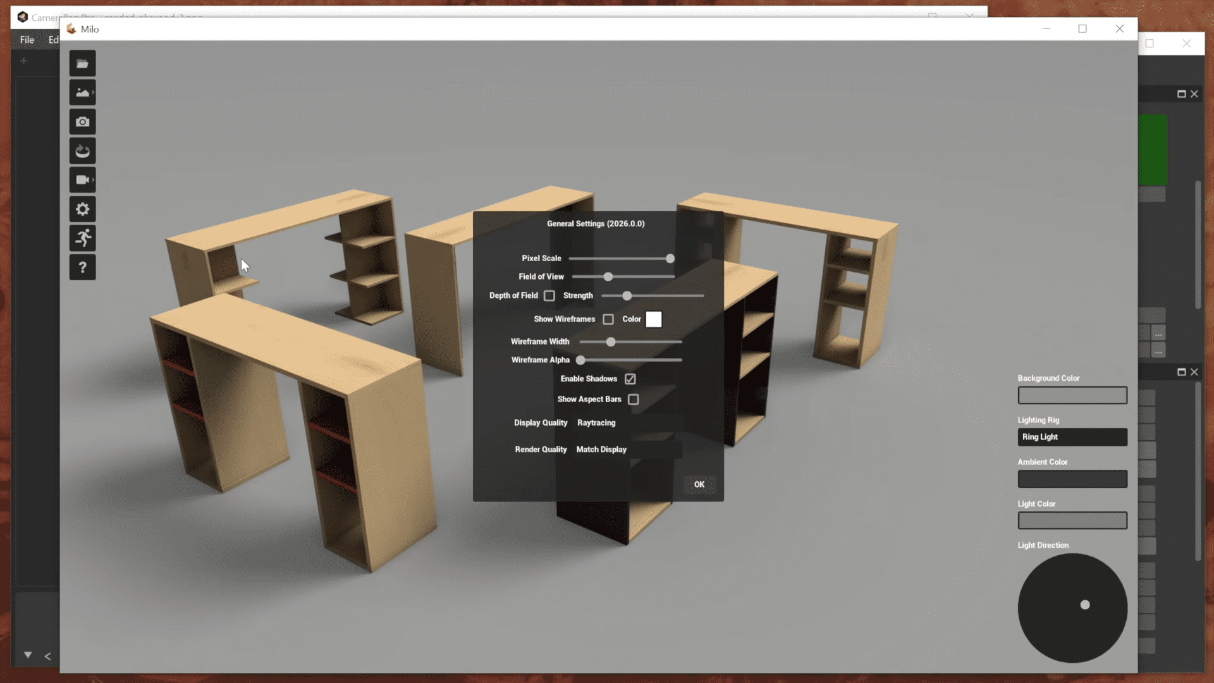Adjust the Field of View slider

(x=607, y=276)
